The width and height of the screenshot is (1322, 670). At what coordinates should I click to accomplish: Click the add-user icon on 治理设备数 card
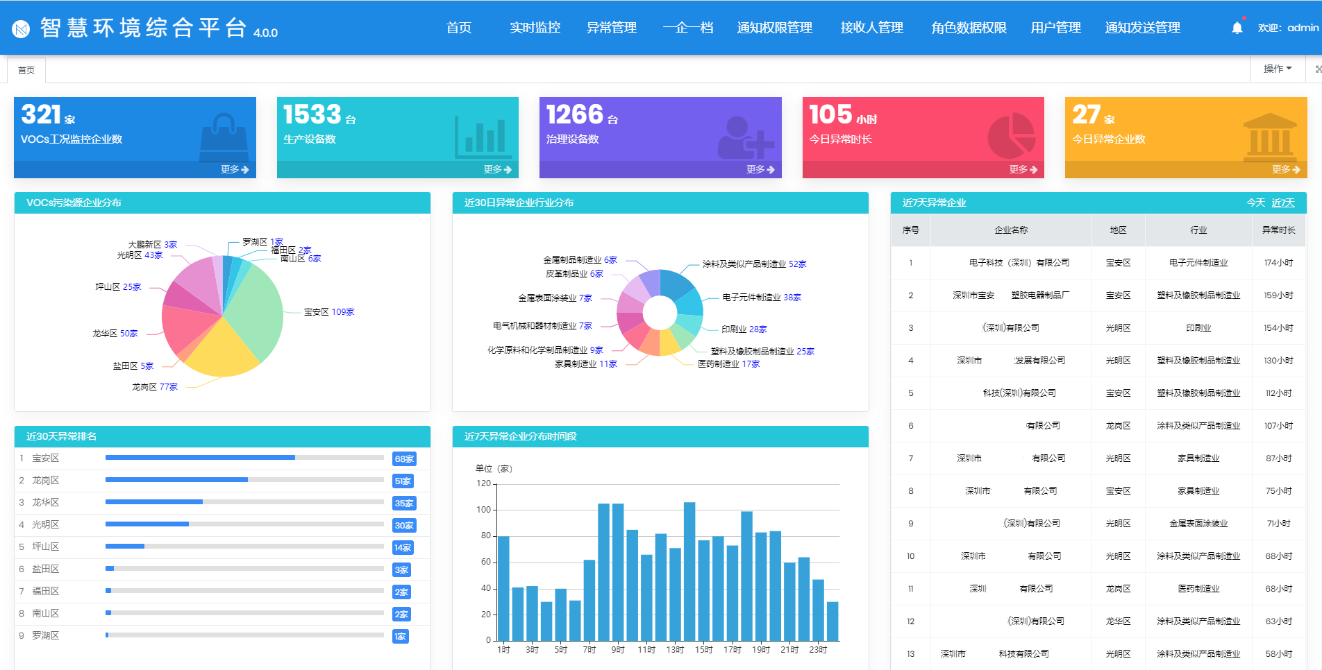tap(745, 137)
